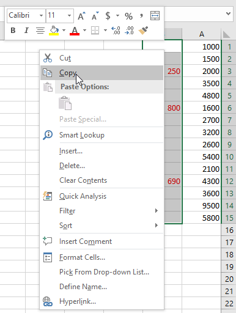Screen dimensions: 236x313
Task: Open Smart Lookup
Action: [x=102, y=135]
